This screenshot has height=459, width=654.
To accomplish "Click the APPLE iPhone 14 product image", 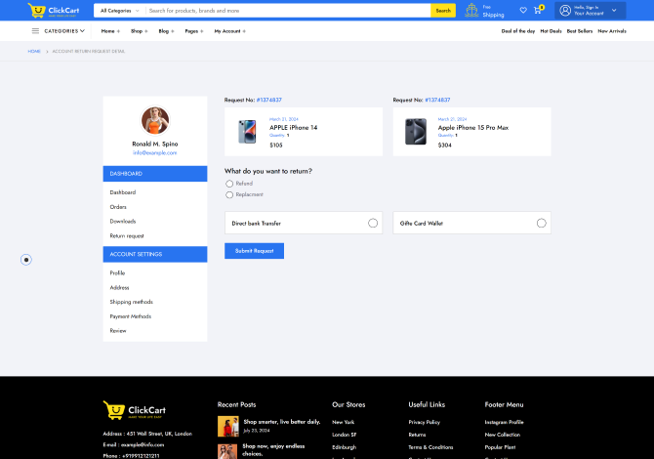I will pyautogui.click(x=247, y=132).
